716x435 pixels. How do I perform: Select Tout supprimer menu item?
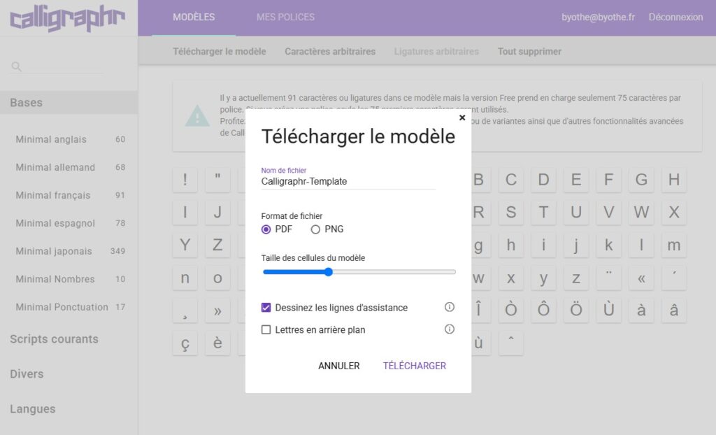(530, 51)
